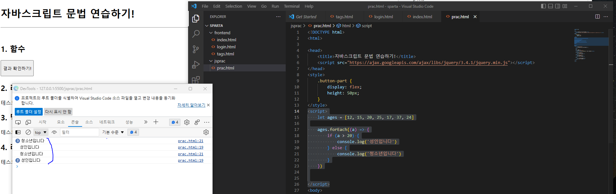Viewport: 616px width, 194px height.
Task: Add a tool with DevTools plus icon
Action: coord(156,122)
